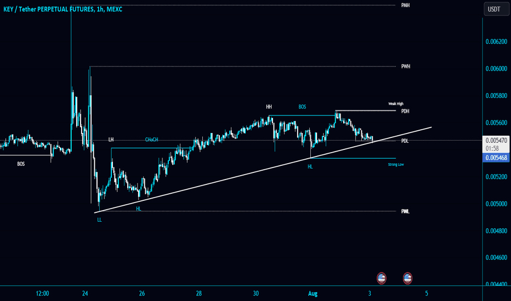Viewport: 511px width, 301px height.
Task: Open the US economic event icon nearest date 3
Action: point(381,278)
